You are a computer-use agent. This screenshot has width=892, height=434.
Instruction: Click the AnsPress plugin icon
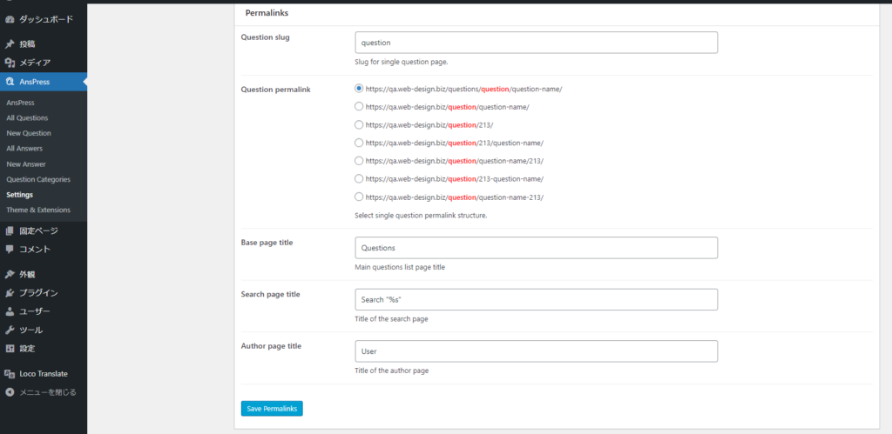click(10, 82)
